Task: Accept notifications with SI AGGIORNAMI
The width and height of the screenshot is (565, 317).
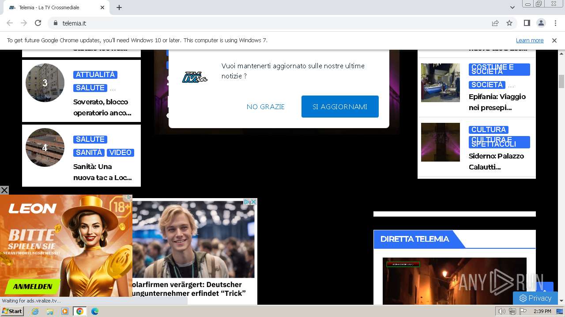Action: (x=340, y=107)
